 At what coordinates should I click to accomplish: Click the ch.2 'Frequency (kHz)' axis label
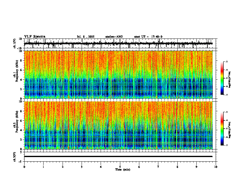(17, 122)
